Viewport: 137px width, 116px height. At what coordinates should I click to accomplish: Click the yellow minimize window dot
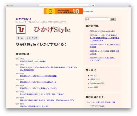10,5
